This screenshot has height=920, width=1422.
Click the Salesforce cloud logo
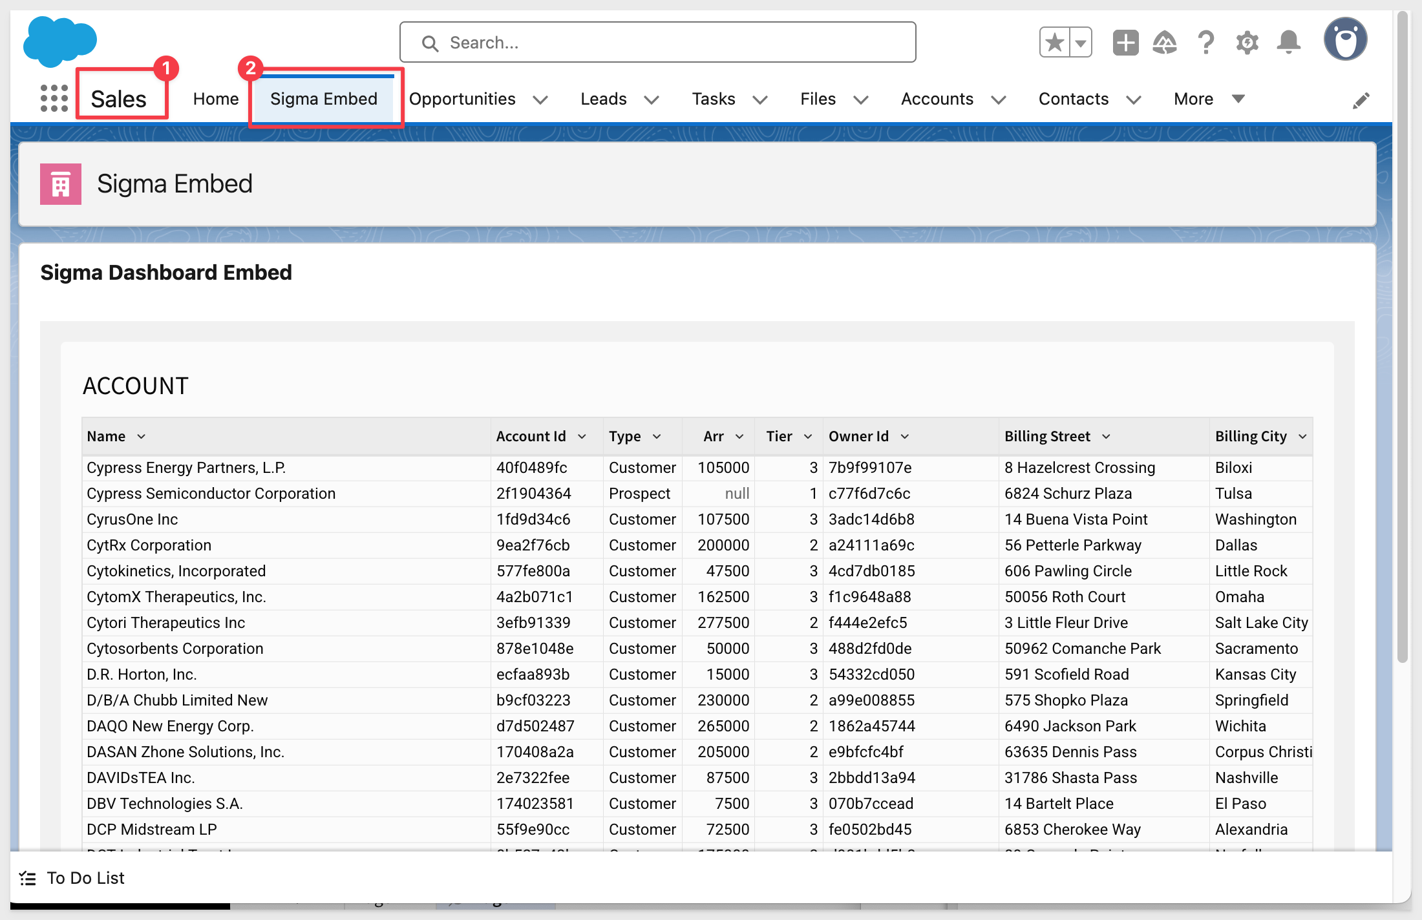pos(59,41)
